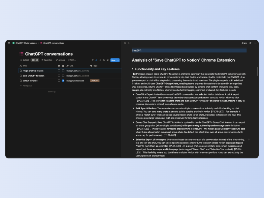Click the lightning automation icon

(100, 60)
